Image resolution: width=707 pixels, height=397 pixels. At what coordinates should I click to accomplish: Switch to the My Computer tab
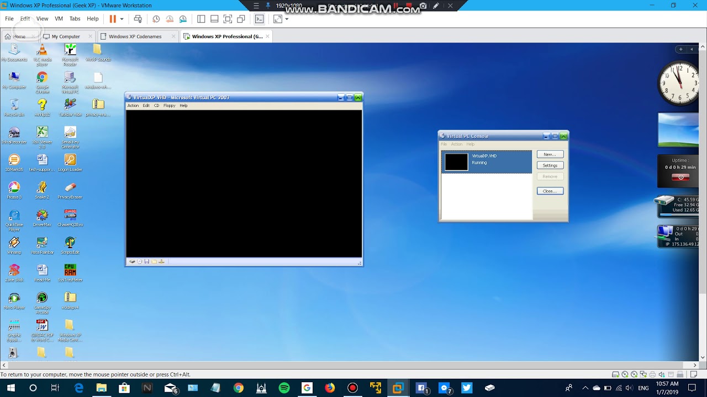click(x=66, y=36)
